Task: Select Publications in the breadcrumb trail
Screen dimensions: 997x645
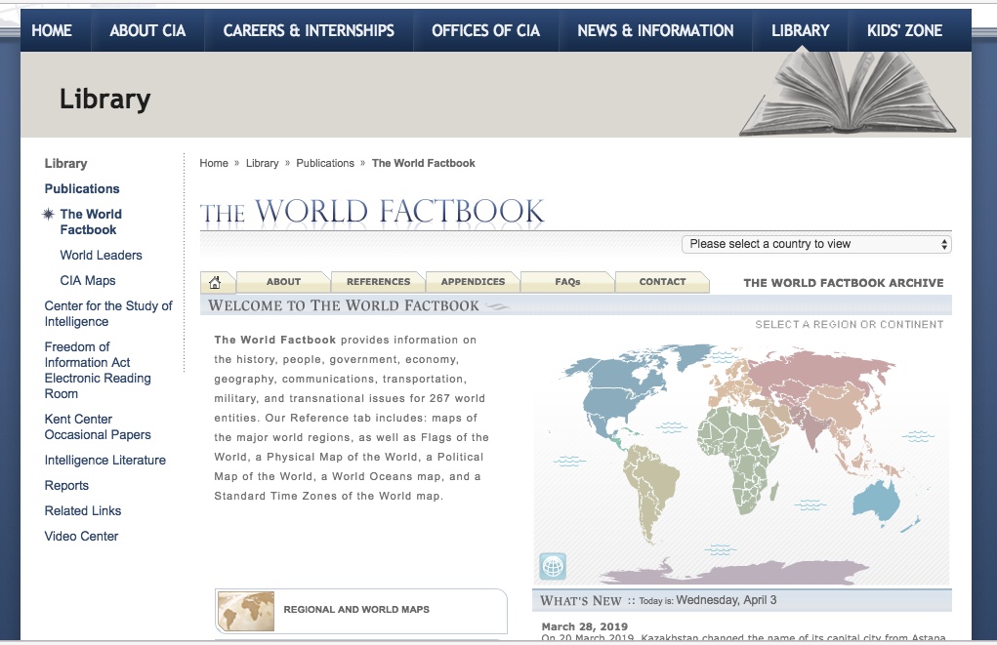Action: click(x=325, y=163)
